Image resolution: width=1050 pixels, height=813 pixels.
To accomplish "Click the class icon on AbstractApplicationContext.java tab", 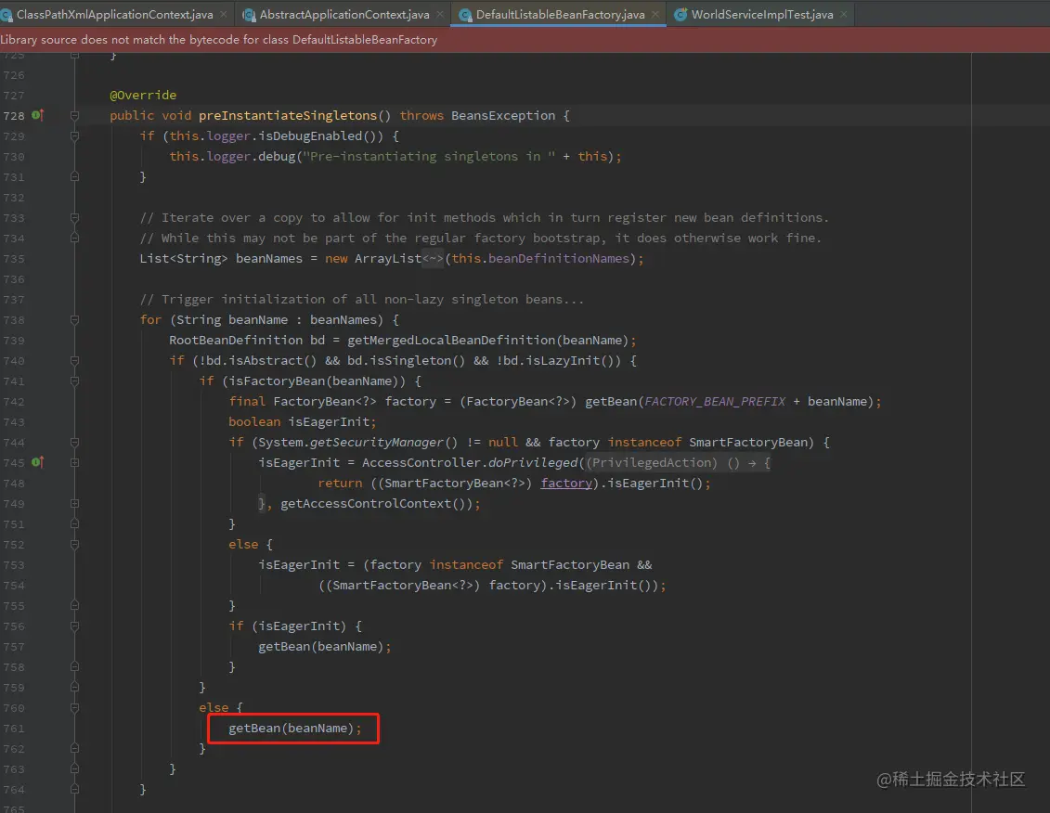I will [x=249, y=15].
